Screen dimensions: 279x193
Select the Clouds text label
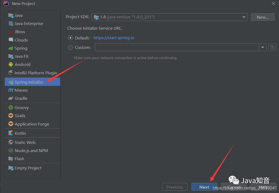point(21,40)
